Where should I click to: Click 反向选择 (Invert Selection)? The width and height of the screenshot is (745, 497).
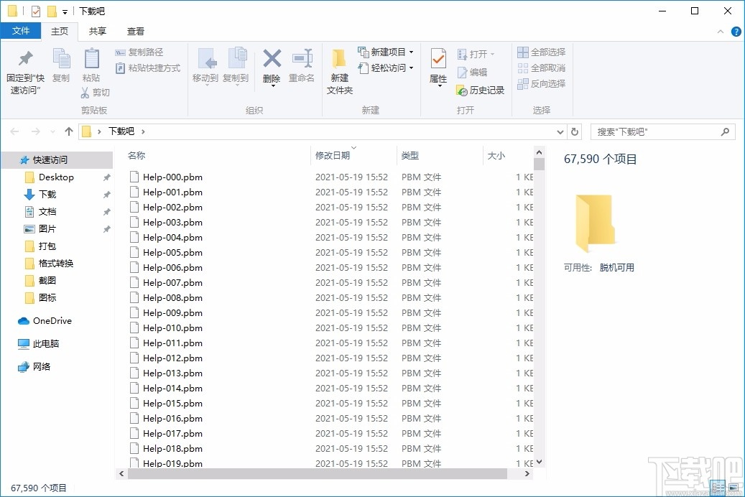pyautogui.click(x=541, y=84)
